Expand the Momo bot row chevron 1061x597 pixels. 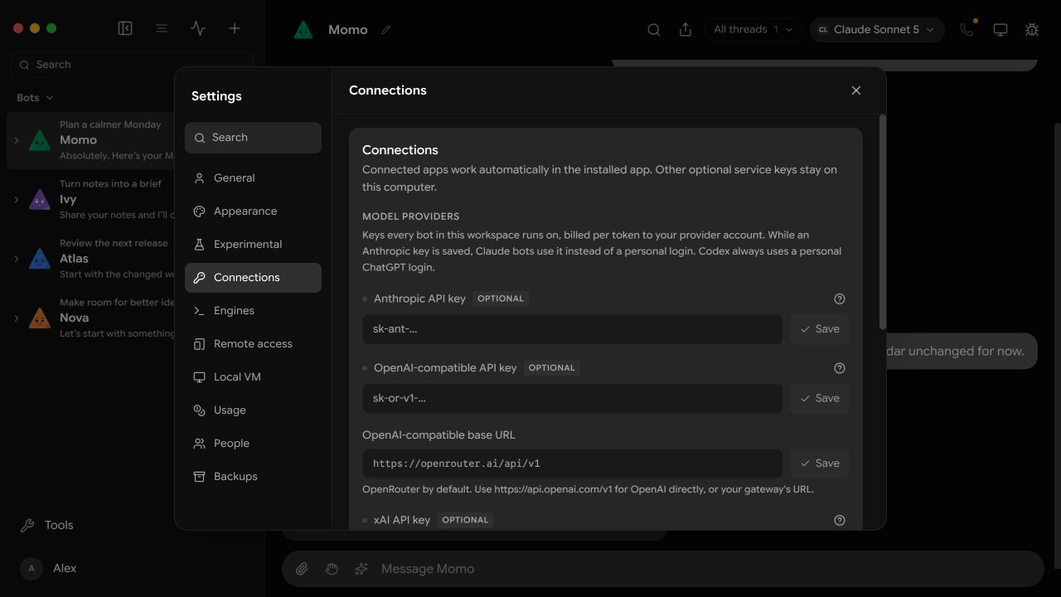point(16,140)
